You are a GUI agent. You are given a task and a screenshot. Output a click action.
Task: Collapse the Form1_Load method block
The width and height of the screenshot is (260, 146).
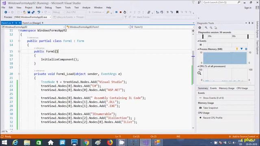pyautogui.click(x=19, y=74)
